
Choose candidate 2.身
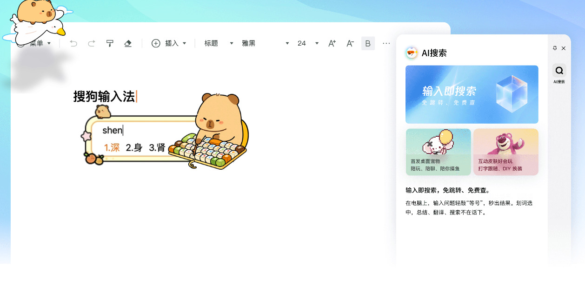click(134, 148)
